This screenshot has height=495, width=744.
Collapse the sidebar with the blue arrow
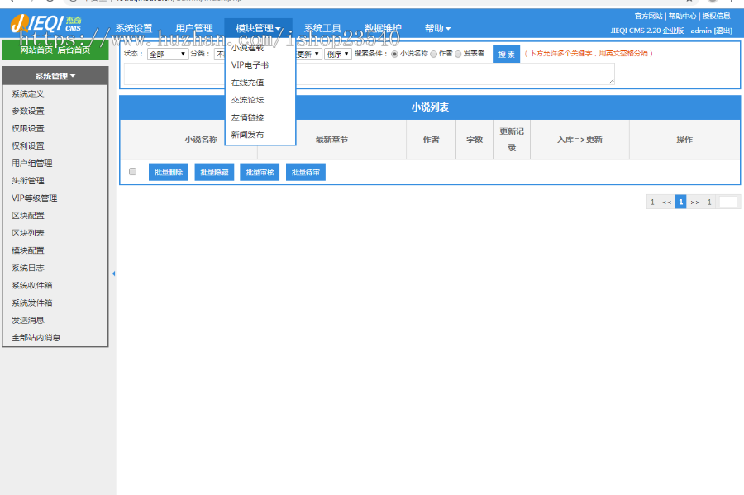[112, 273]
